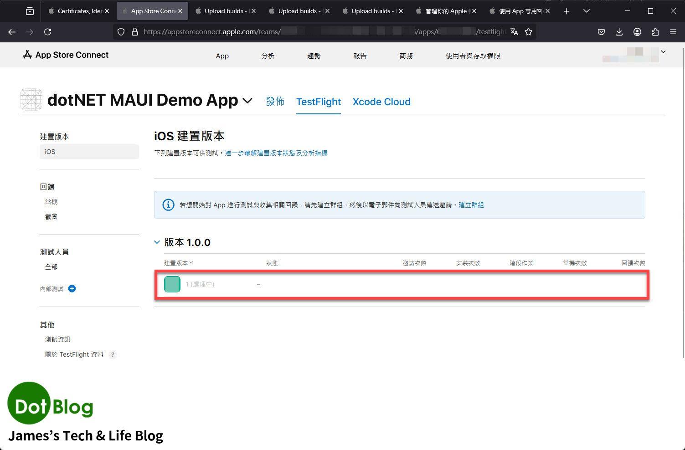The image size is (685, 450).
Task: Open the browser extensions puzzle icon
Action: click(x=655, y=31)
